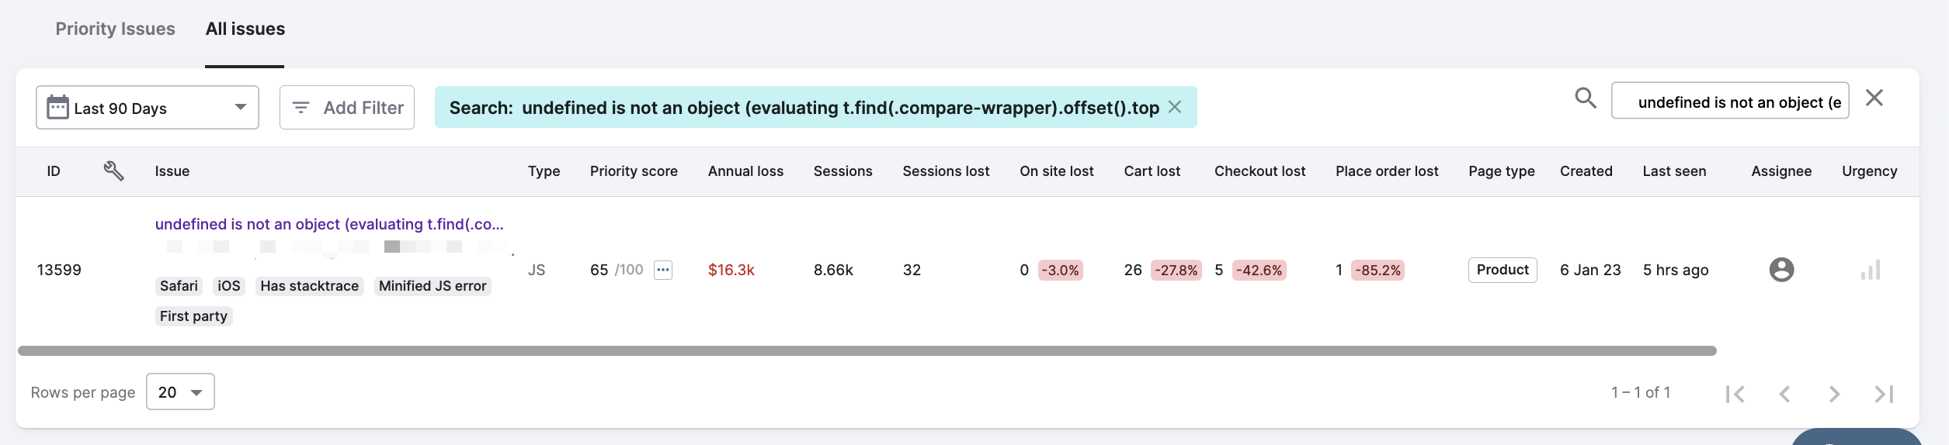
Task: Go to the previous page arrow
Action: pyautogui.click(x=1784, y=394)
